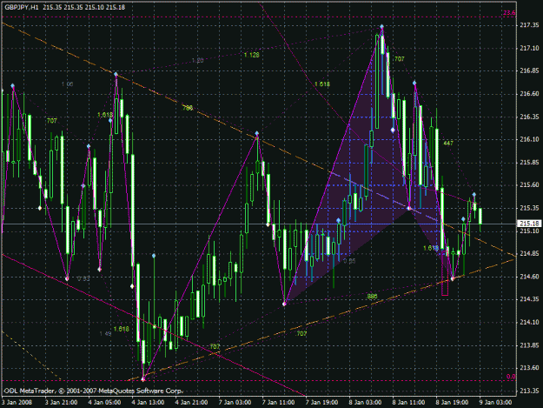This screenshot has width=543, height=408.
Task: Click 216.85 on the price axis
Action: point(529,70)
